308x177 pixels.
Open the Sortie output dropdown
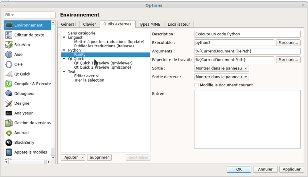click(x=221, y=68)
